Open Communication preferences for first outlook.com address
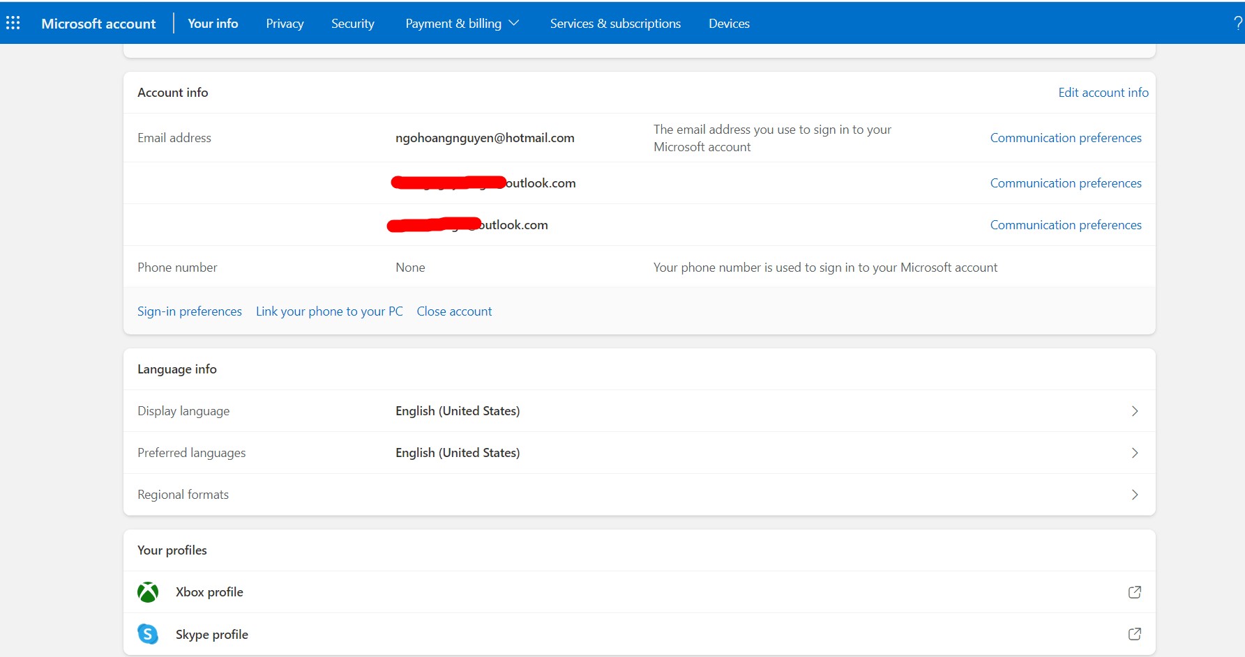This screenshot has width=1245, height=657. (1066, 183)
